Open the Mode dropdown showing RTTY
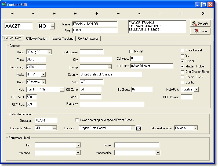Viewport: 218px width, 167px height. pos(43,75)
